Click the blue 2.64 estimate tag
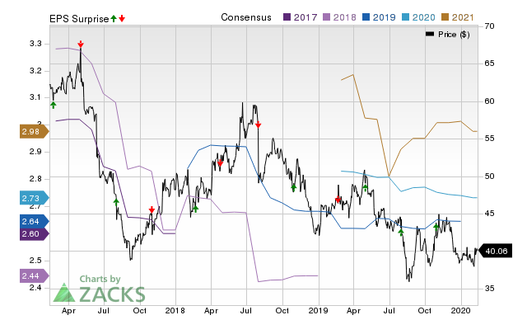The image size is (527, 334). pos(34,220)
